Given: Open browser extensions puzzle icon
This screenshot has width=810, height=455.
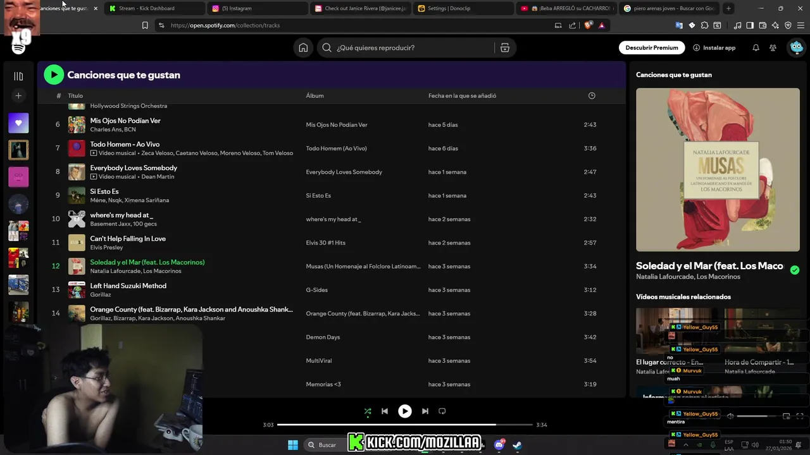Looking at the screenshot, I should tap(704, 25).
